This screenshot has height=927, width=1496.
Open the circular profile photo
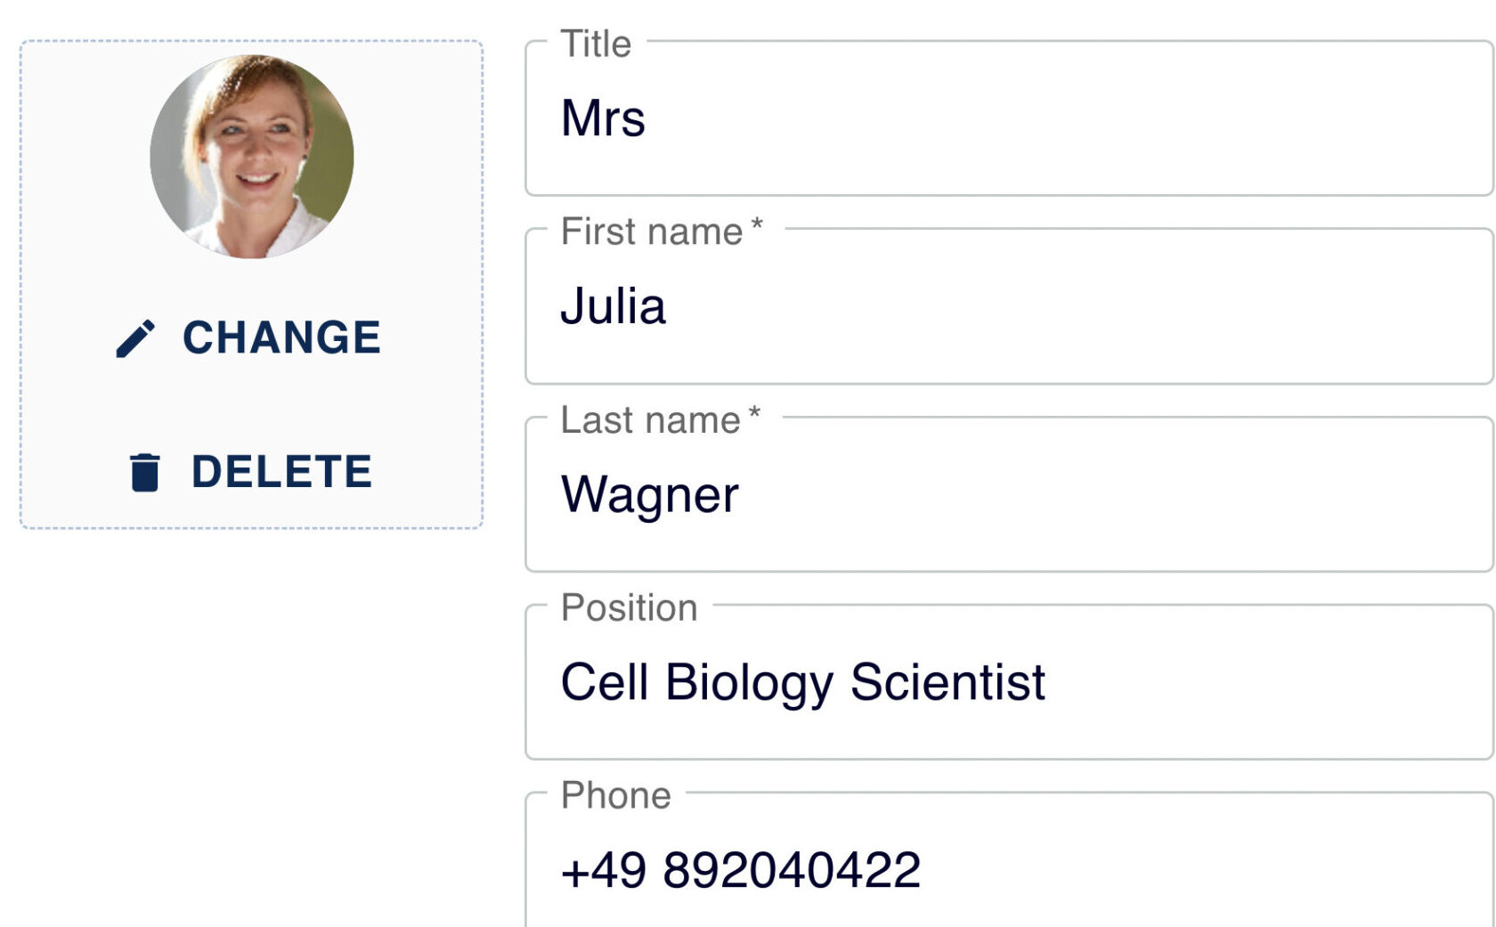coord(252,157)
